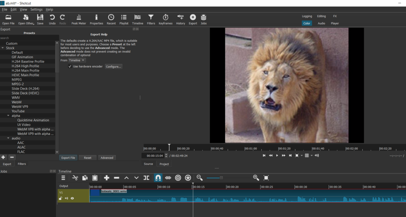Viewport: 406px width, 217px height.
Task: Click the Copy icon in timeline toolbar
Action: click(x=85, y=177)
